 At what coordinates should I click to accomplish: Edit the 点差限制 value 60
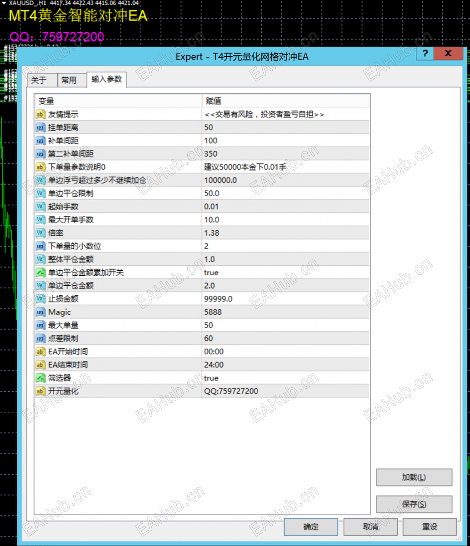coord(286,339)
